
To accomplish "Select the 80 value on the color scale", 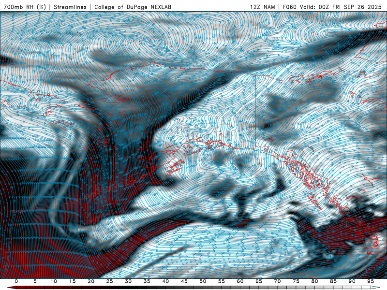I will click(315, 281).
